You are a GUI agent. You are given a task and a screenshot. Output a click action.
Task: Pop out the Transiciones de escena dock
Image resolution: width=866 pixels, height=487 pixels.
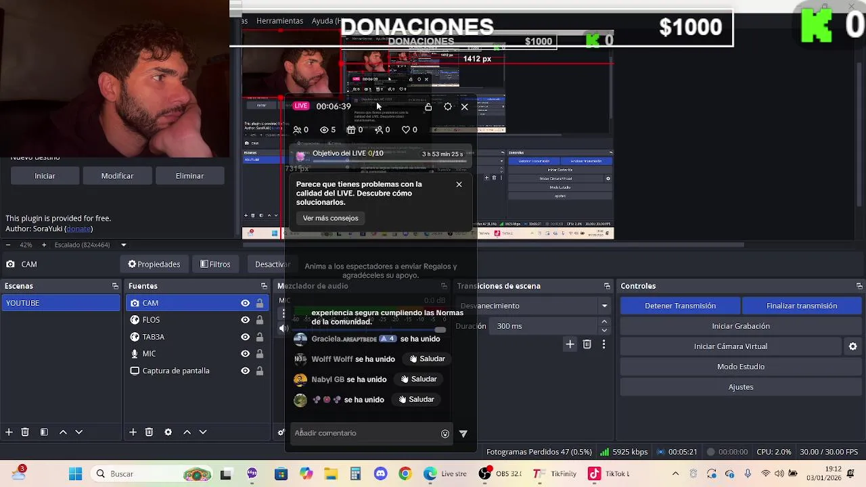(607, 286)
